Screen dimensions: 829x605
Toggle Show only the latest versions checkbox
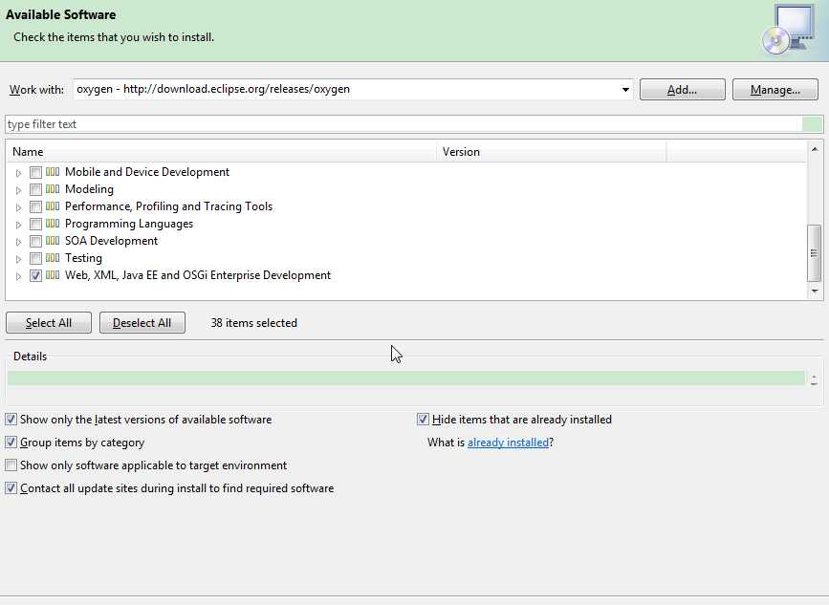(x=11, y=420)
